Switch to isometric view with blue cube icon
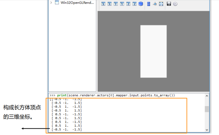The height and width of the screenshot is (135, 219). tap(141, 4)
